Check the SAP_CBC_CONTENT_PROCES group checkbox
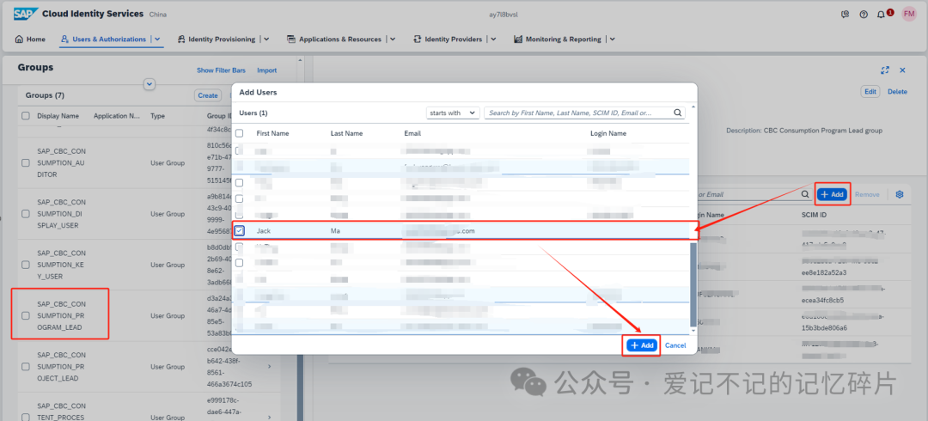The height and width of the screenshot is (421, 928). pyautogui.click(x=26, y=417)
